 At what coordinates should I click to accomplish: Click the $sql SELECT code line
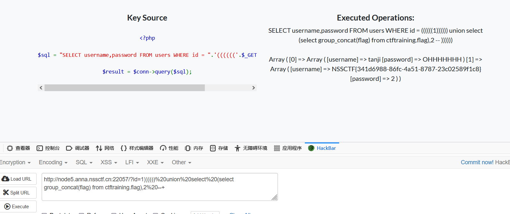147,55
